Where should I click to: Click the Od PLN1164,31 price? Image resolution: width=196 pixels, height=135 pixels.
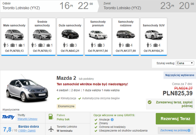click(x=153, y=51)
